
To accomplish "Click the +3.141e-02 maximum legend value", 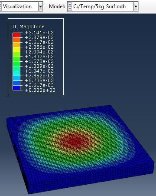I will 39,33.
